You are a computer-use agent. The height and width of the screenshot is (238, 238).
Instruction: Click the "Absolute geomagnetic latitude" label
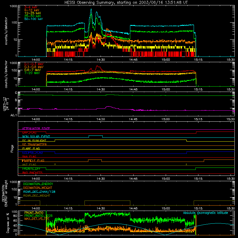point(206,213)
